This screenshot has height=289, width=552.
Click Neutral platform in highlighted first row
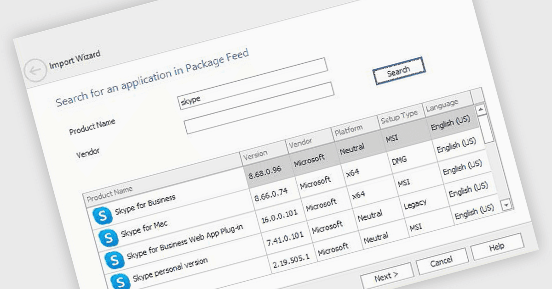click(352, 149)
